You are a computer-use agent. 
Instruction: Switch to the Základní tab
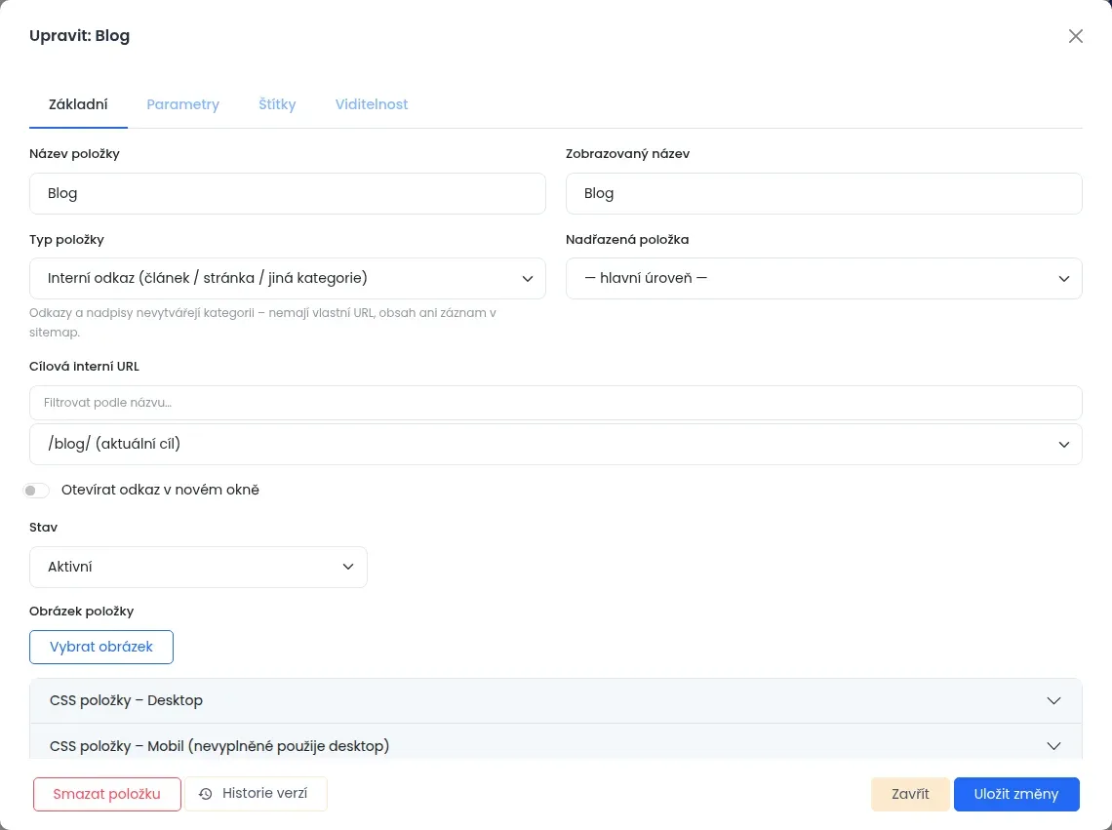(78, 104)
